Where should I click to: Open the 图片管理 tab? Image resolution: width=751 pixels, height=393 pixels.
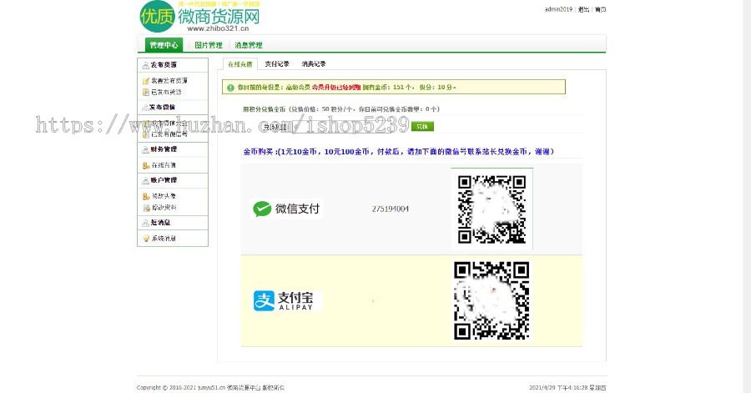[x=209, y=45]
